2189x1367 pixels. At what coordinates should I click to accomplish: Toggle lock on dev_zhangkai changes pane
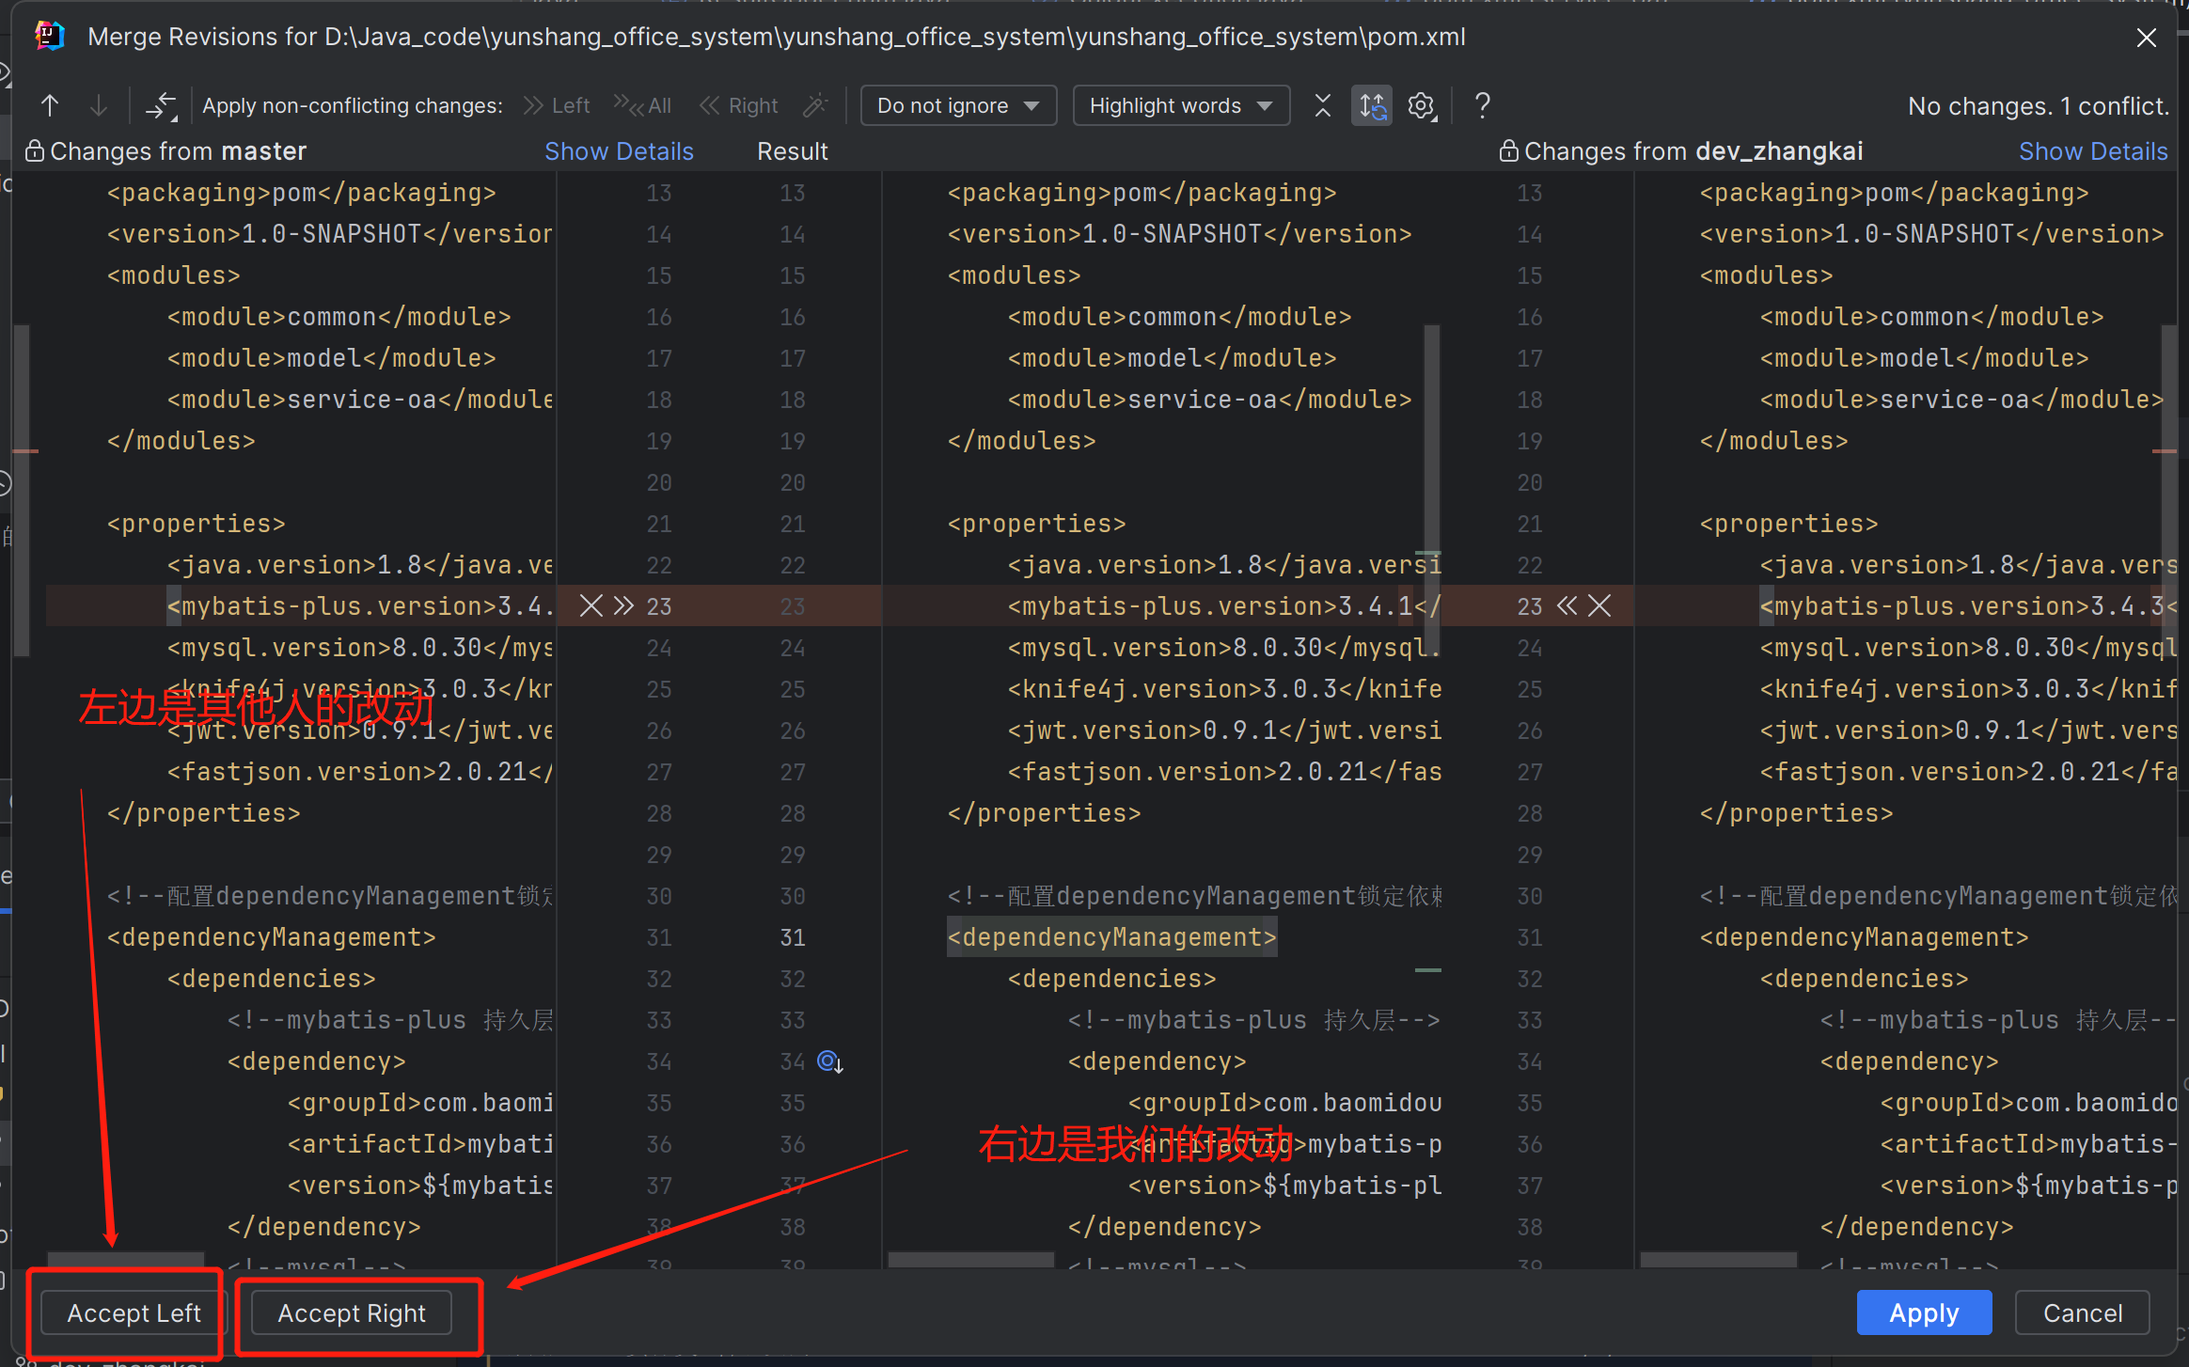[1508, 151]
